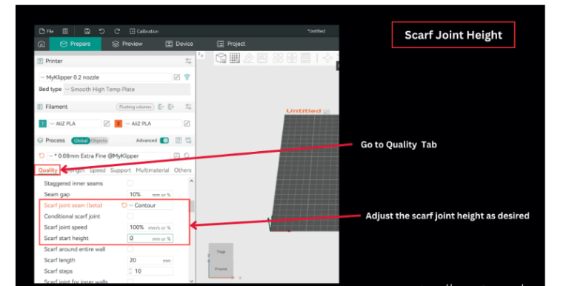
Task: Reset Scarf joint seam to default
Action: tap(124, 205)
